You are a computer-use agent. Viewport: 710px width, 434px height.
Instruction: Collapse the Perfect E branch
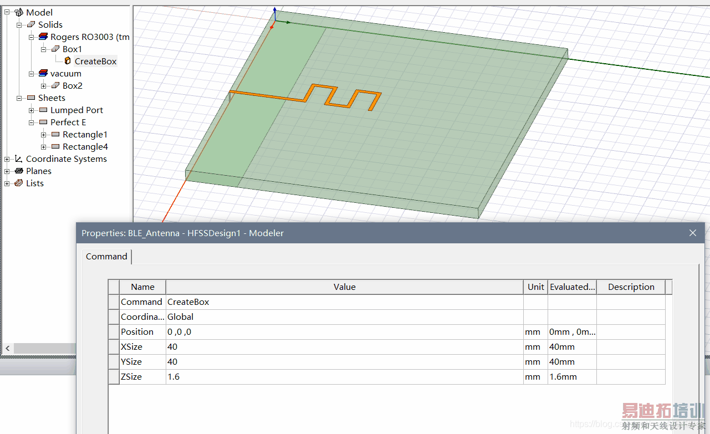(32, 122)
